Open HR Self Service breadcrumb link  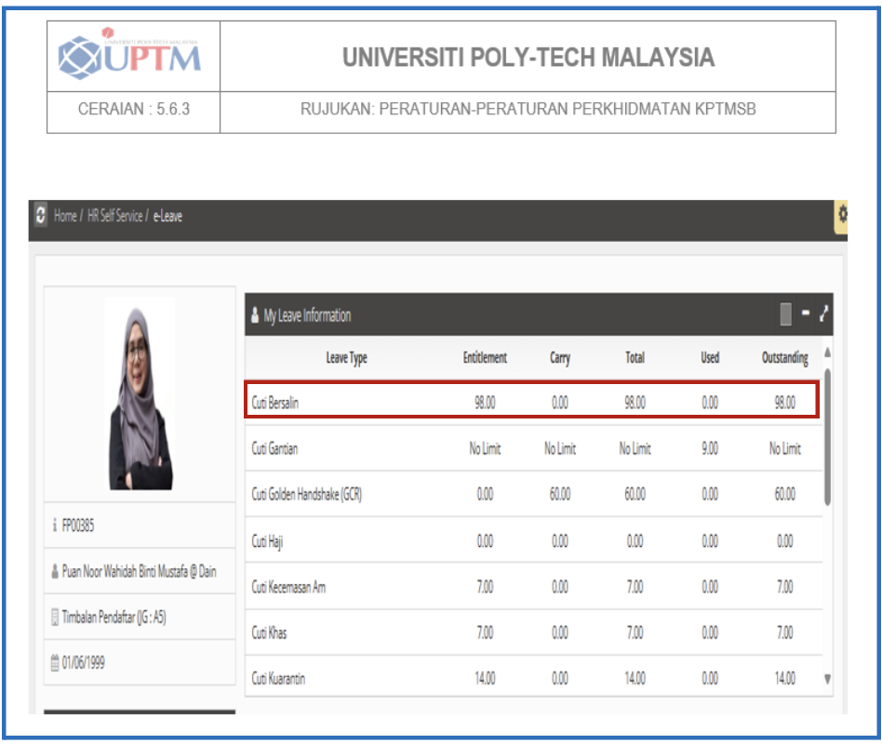coord(114,216)
